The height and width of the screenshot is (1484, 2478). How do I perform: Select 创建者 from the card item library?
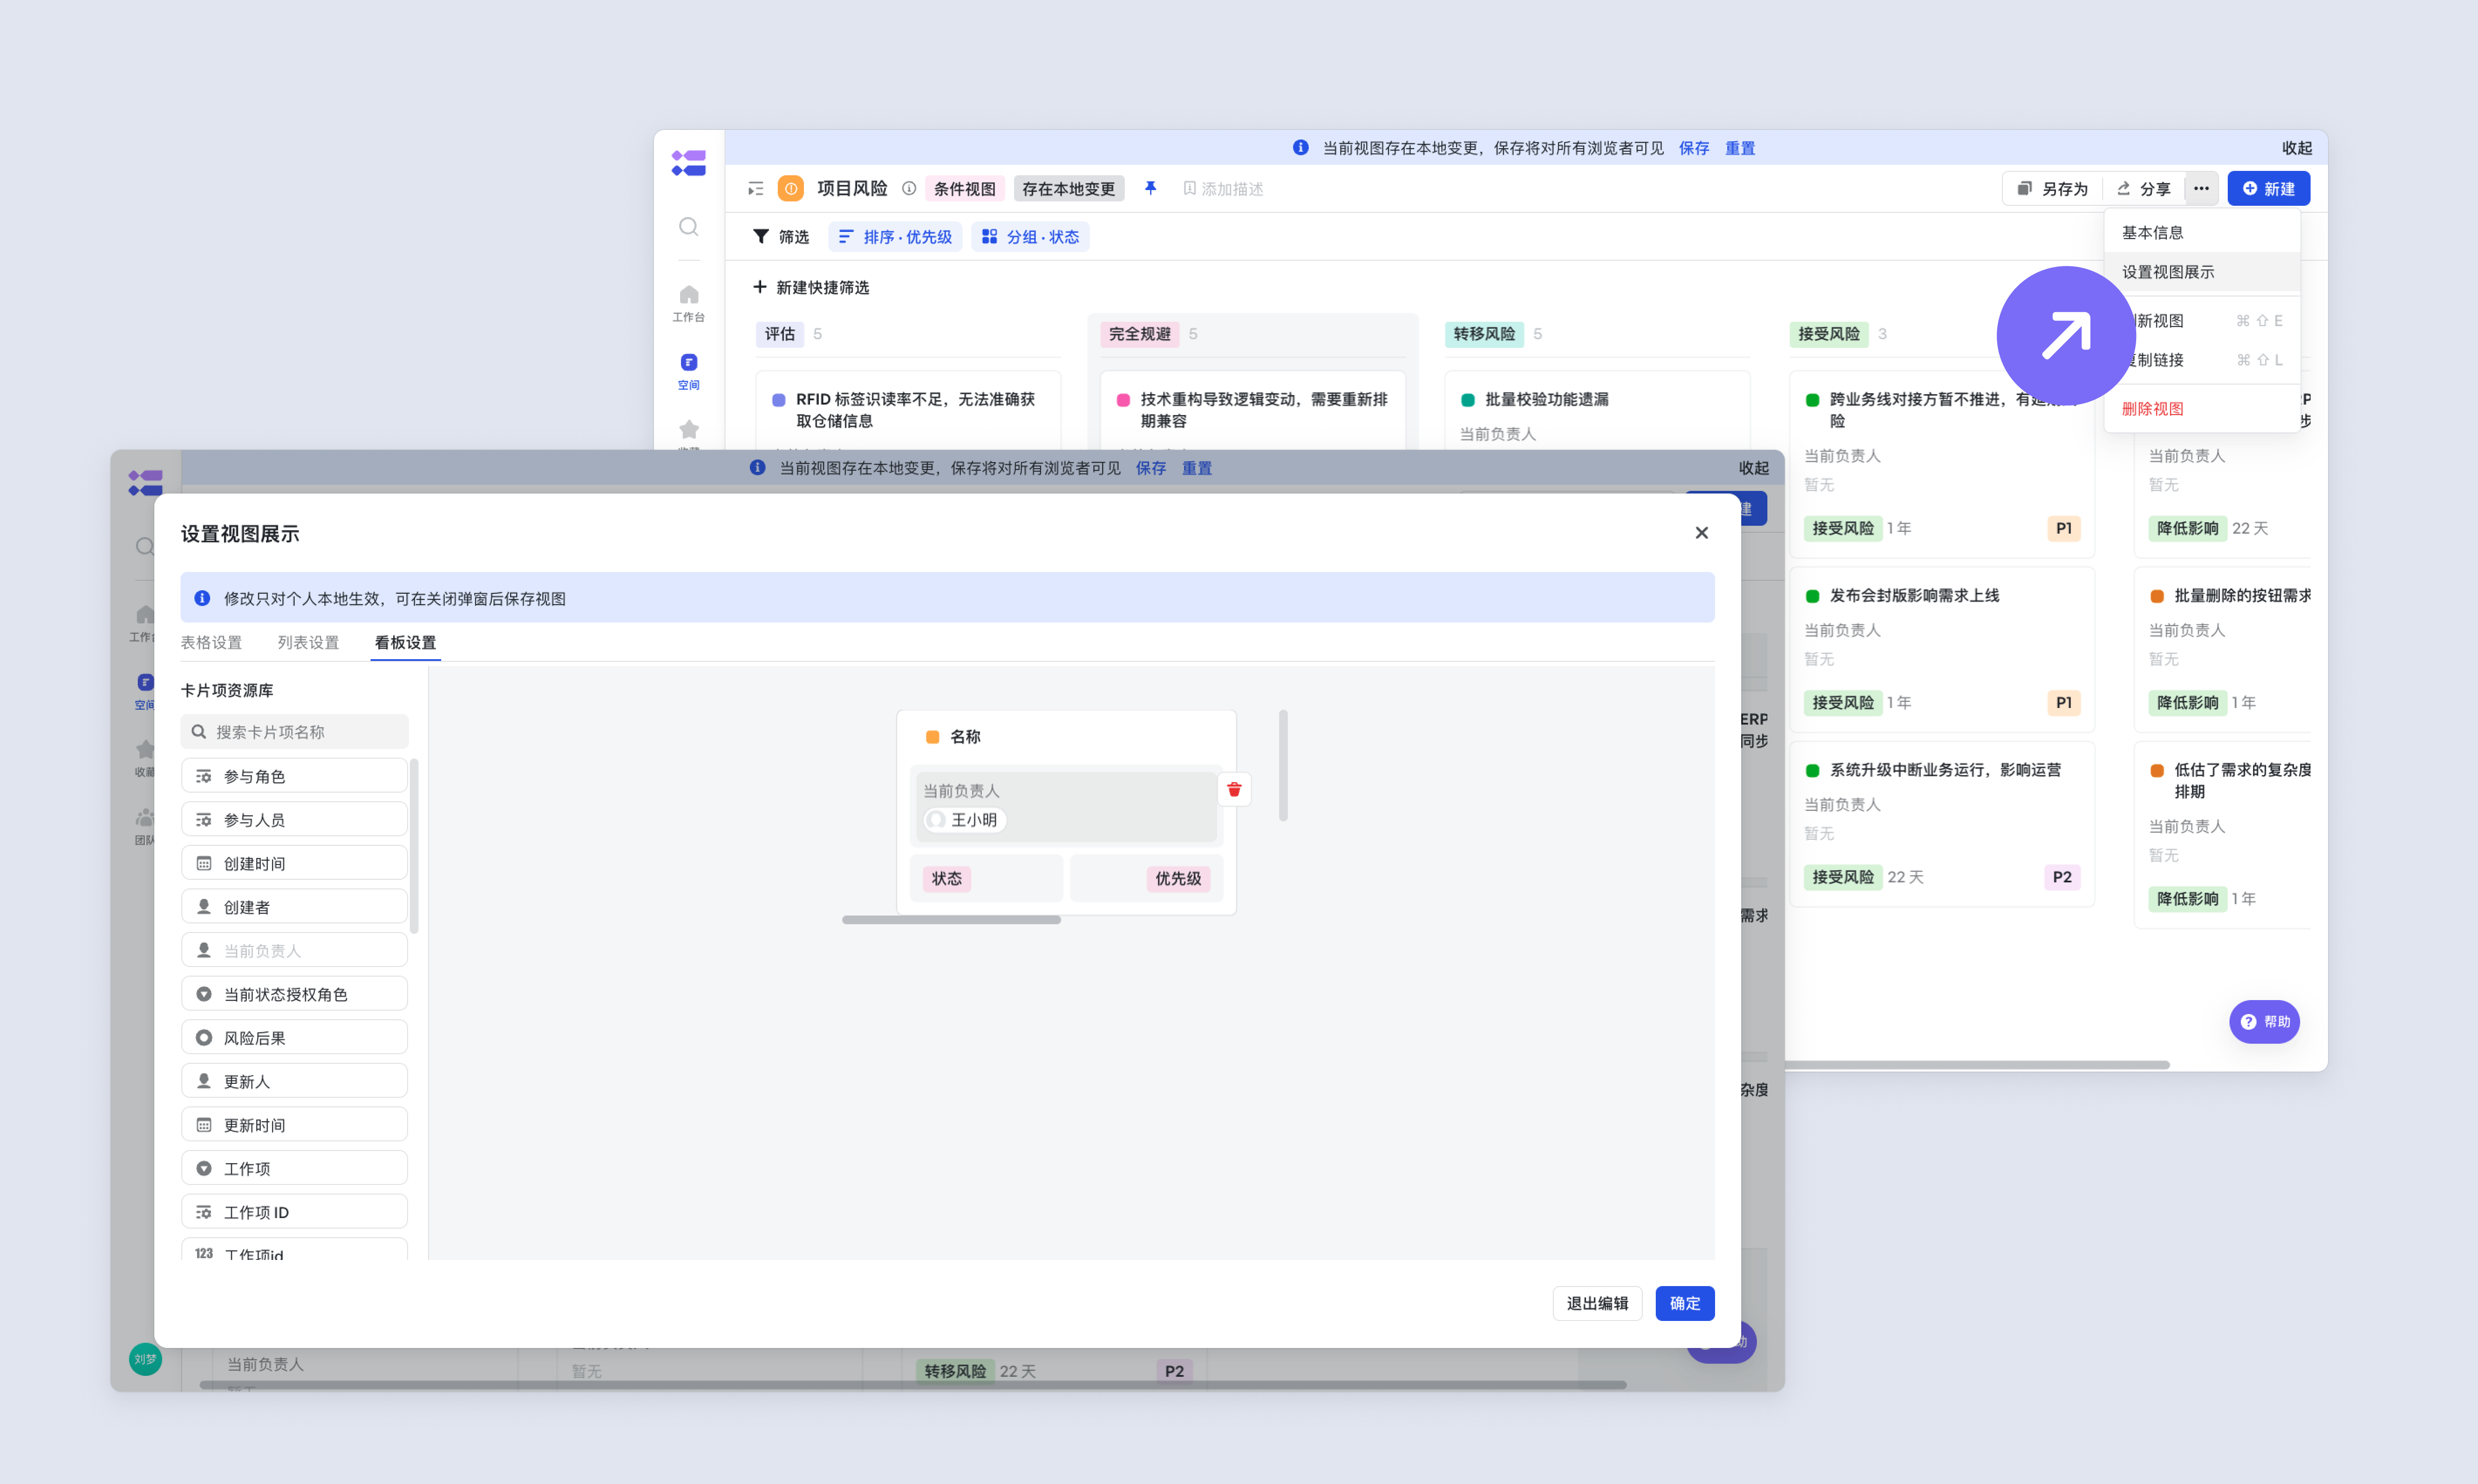coord(294,907)
